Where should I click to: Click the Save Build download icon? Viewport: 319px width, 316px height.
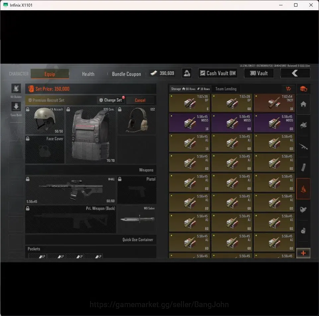(16, 106)
